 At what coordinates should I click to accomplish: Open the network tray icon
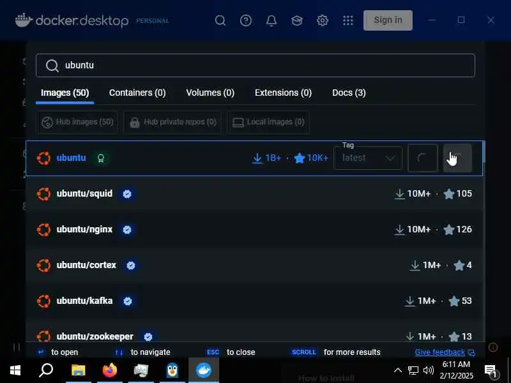coord(413,370)
